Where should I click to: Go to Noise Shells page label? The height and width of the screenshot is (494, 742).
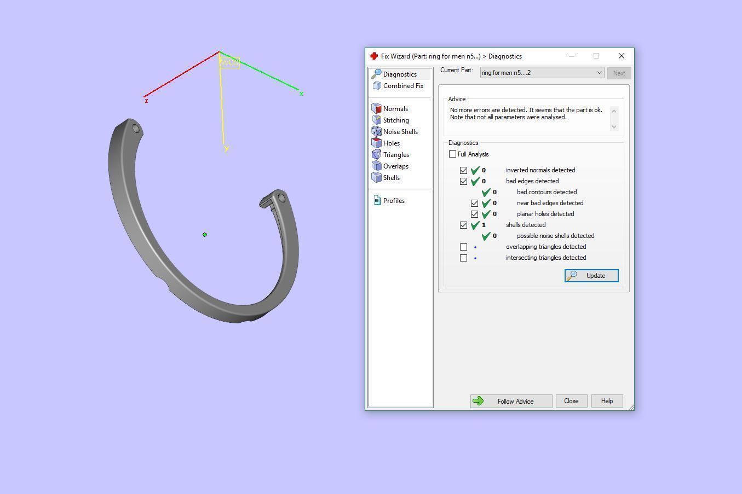400,132
